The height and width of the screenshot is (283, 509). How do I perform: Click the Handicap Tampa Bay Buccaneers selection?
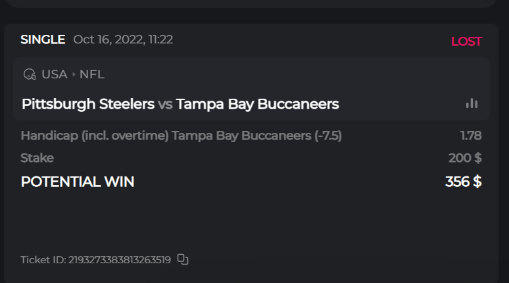(x=181, y=136)
